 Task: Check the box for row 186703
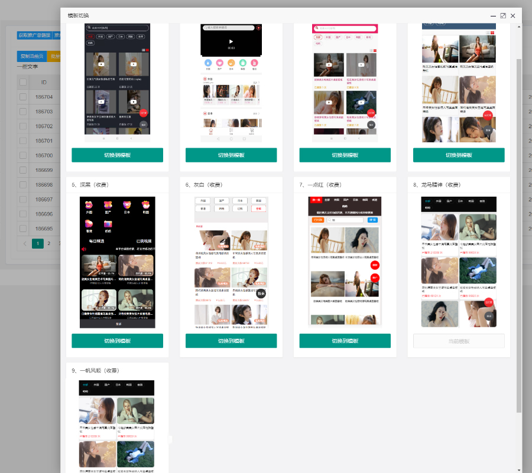[x=23, y=112]
